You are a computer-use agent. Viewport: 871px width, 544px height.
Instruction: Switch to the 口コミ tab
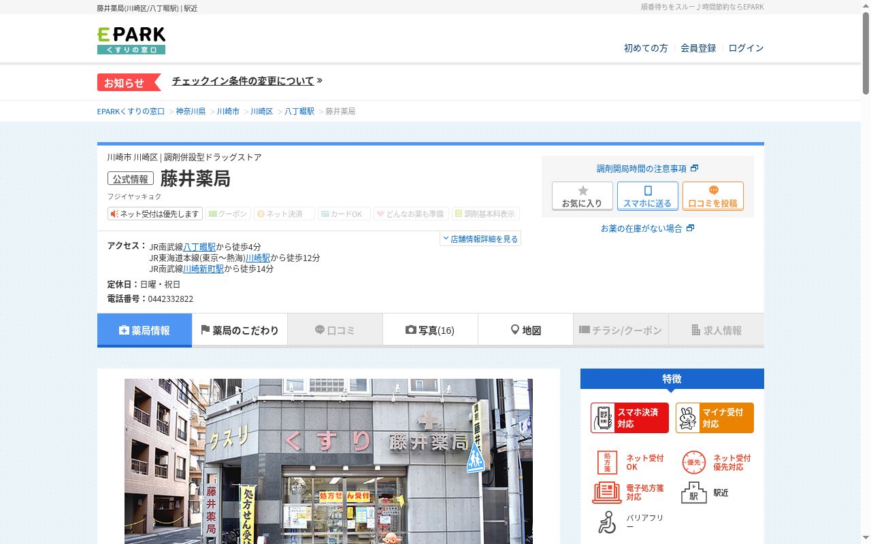click(x=335, y=330)
